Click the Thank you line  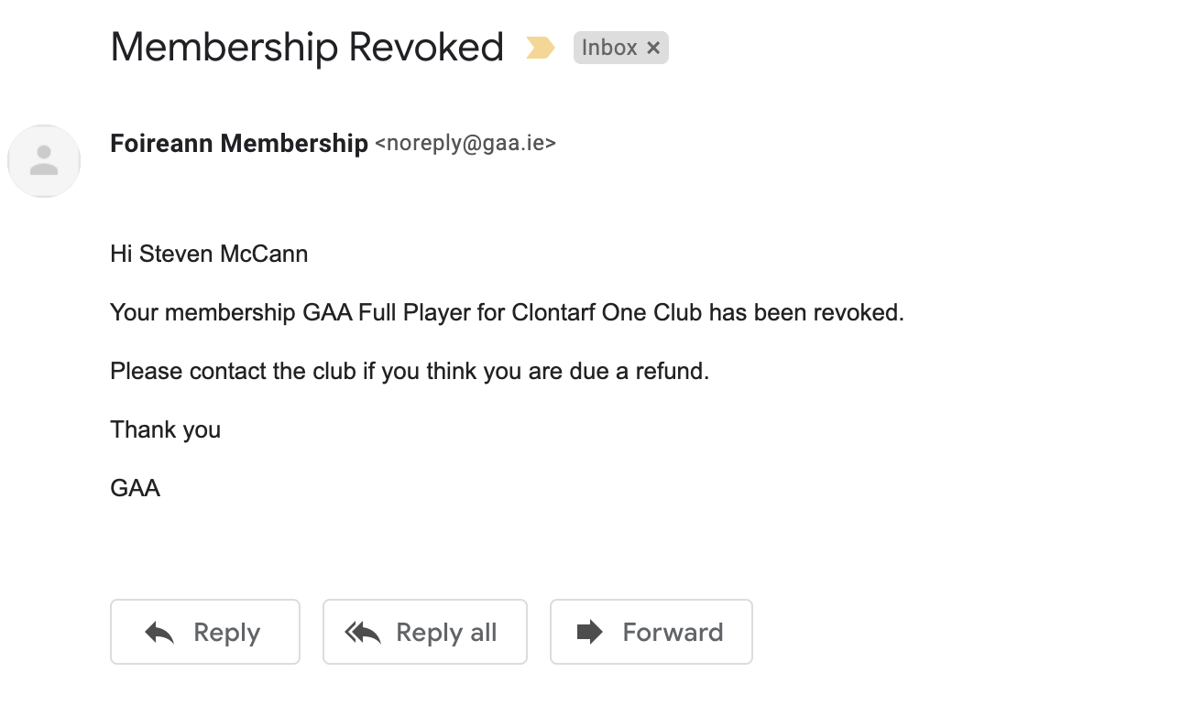point(166,429)
